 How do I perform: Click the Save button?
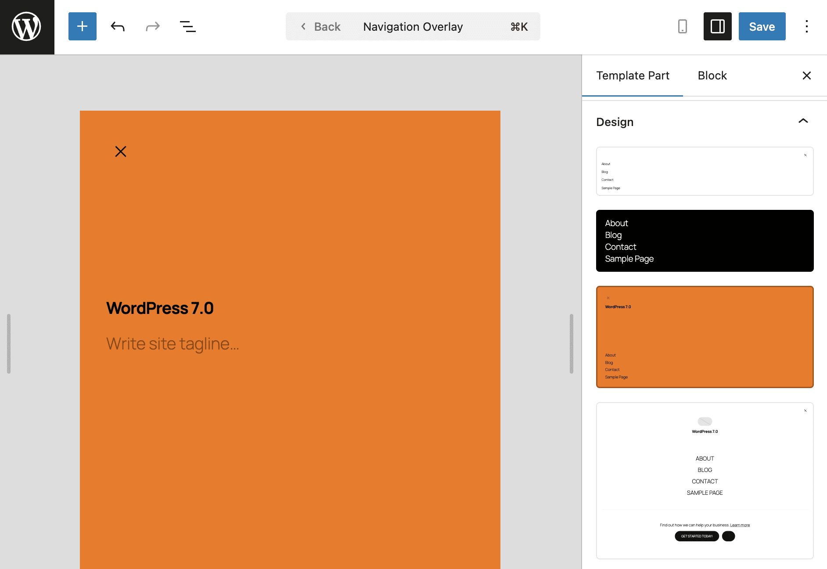pyautogui.click(x=762, y=26)
